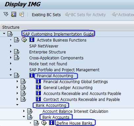Screen dimensions: 134x126
Task: Click the Structure column header
Action: [x=11, y=27]
